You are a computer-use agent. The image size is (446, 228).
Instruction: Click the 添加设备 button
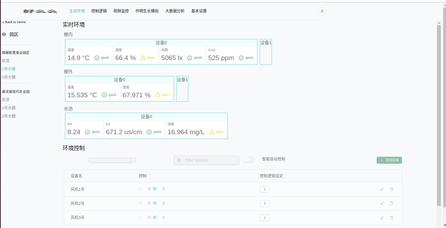[x=389, y=160]
